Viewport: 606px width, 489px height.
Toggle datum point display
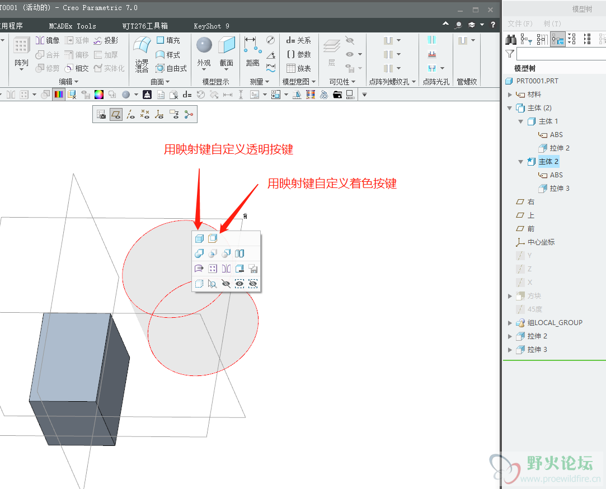(145, 115)
